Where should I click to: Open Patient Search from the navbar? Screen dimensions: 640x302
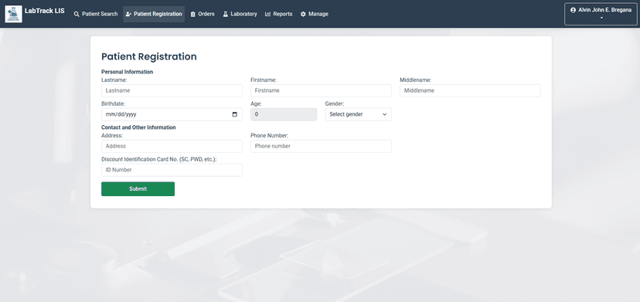pos(96,14)
